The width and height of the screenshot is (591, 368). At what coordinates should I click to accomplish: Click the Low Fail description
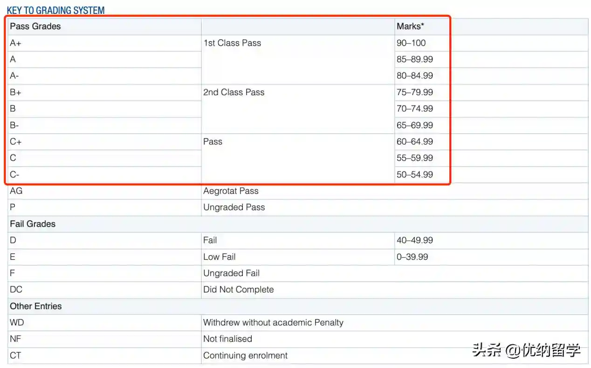pyautogui.click(x=219, y=257)
